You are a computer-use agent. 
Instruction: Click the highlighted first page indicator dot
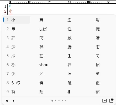(x=52, y=101)
